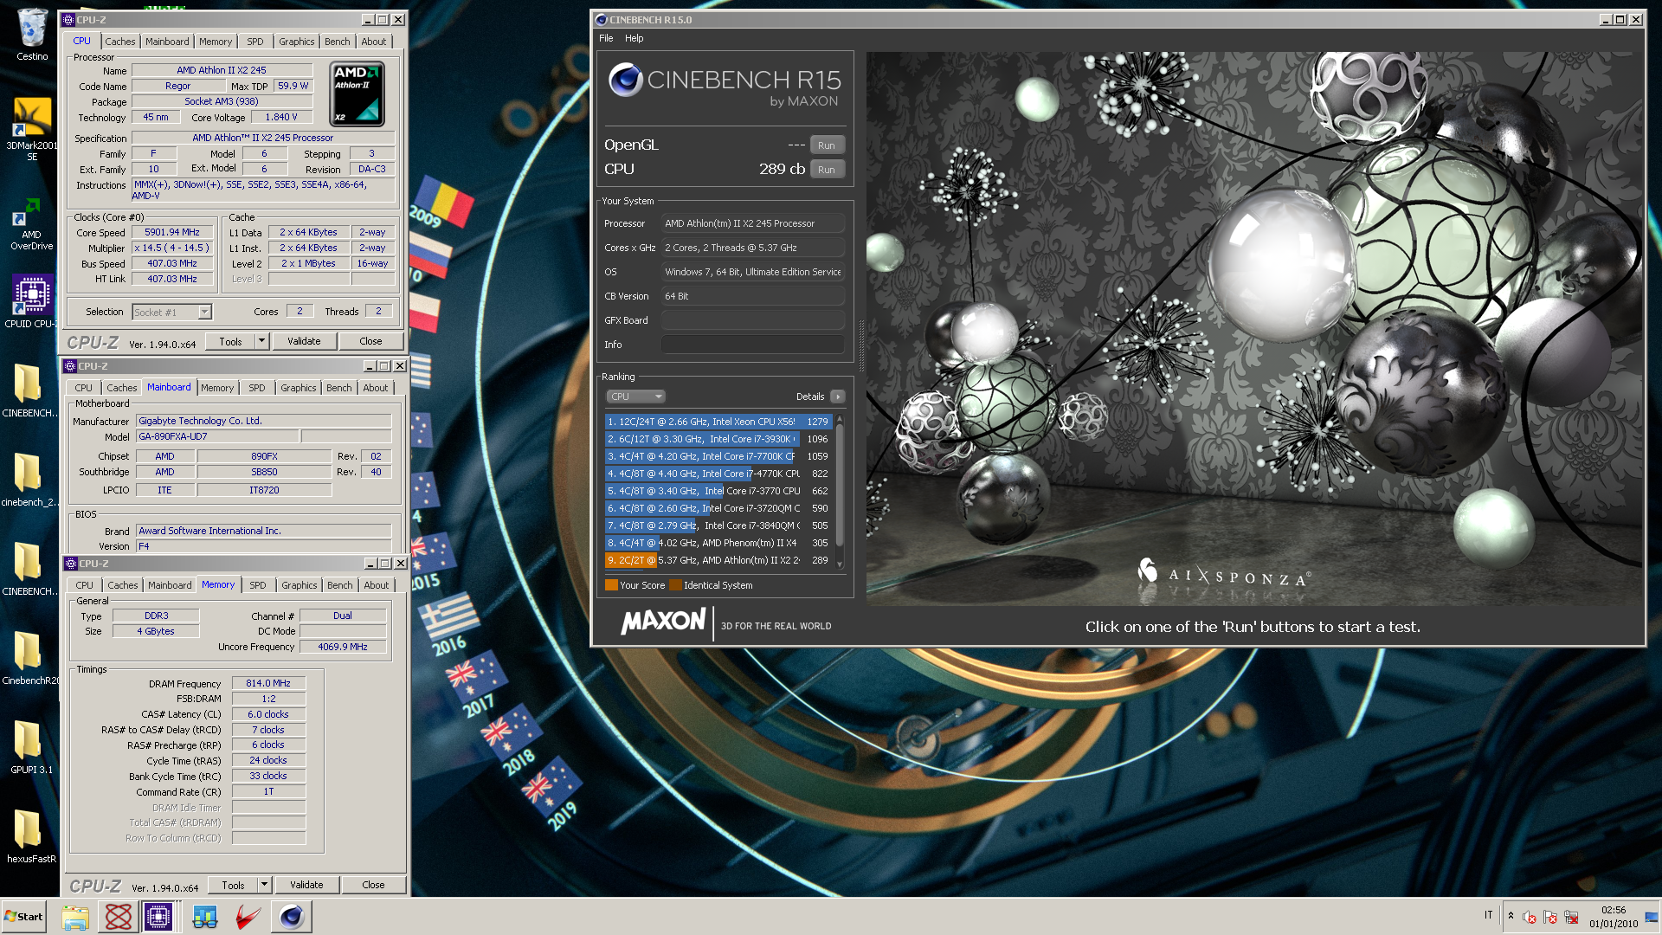The image size is (1662, 935).
Task: Switch to Caches tab in top CPU-Z window
Action: pos(120,42)
